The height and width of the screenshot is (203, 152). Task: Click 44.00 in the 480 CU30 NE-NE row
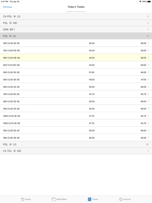tap(92, 58)
